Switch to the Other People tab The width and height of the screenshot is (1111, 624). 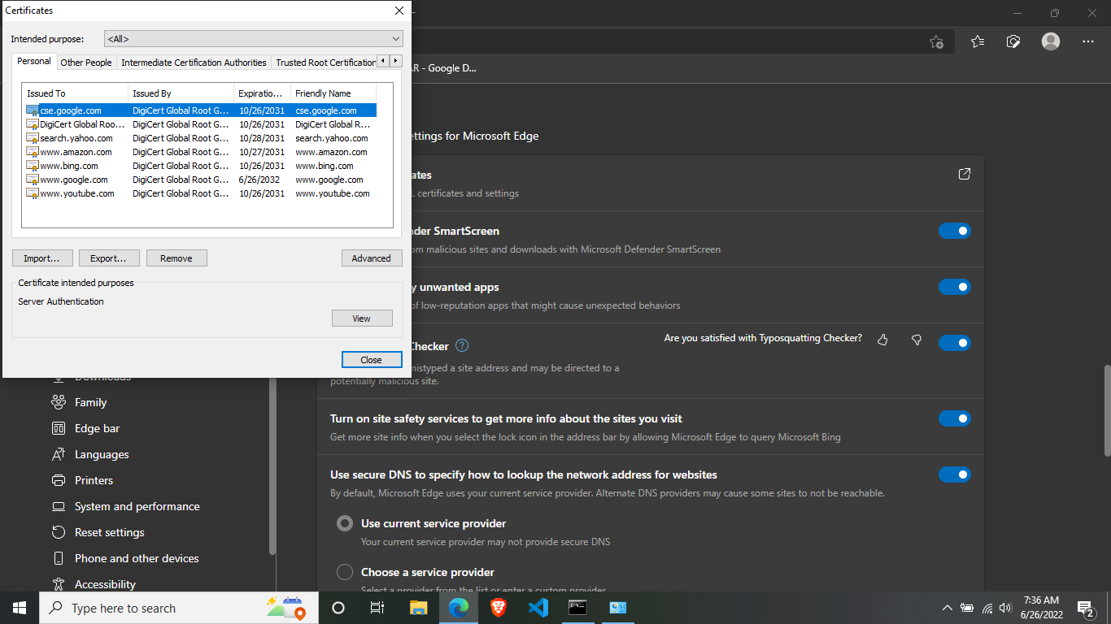click(x=86, y=63)
